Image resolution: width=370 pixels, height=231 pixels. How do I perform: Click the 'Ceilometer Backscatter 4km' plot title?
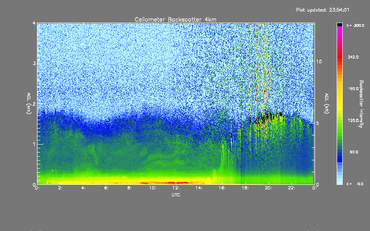click(175, 19)
